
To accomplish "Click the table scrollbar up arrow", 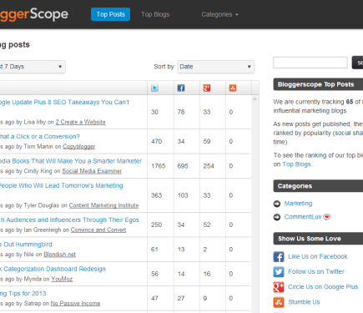I will (255, 99).
